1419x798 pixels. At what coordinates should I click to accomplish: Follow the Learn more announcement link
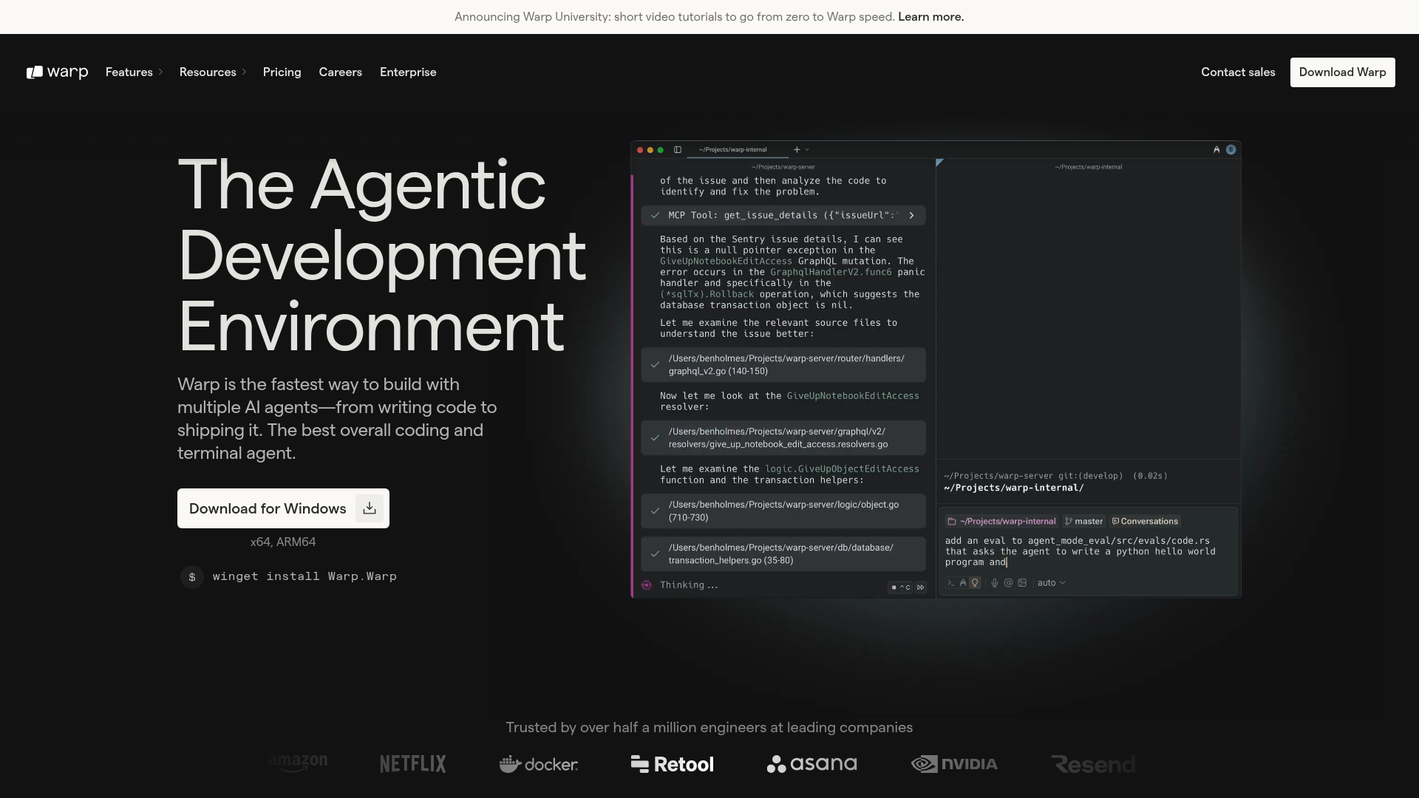point(930,16)
